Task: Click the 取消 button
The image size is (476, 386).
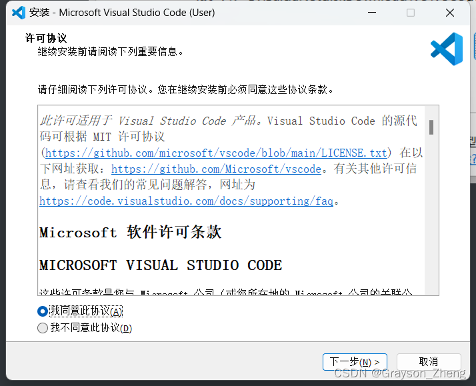Action: click(x=429, y=362)
